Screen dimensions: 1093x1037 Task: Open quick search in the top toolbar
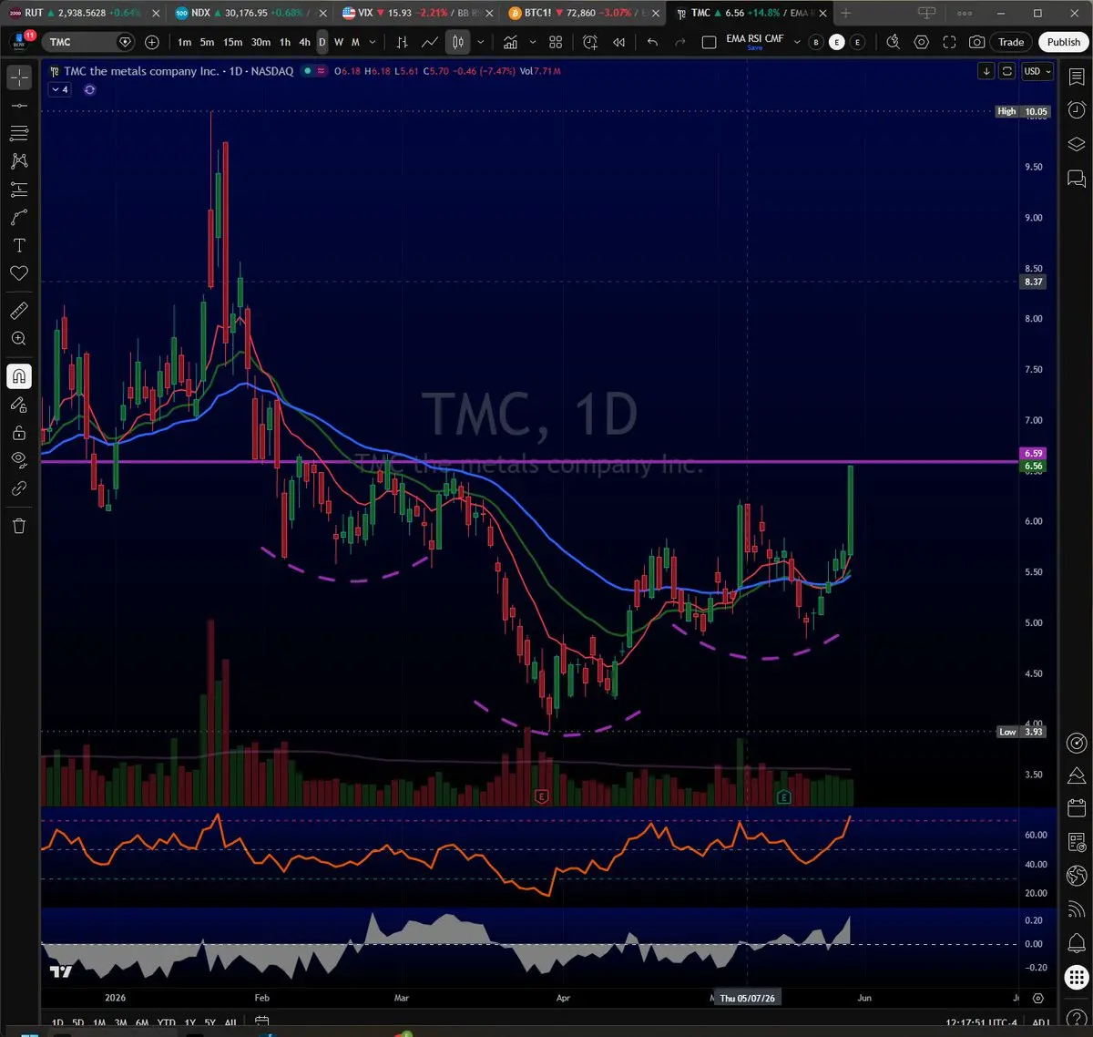pyautogui.click(x=894, y=42)
